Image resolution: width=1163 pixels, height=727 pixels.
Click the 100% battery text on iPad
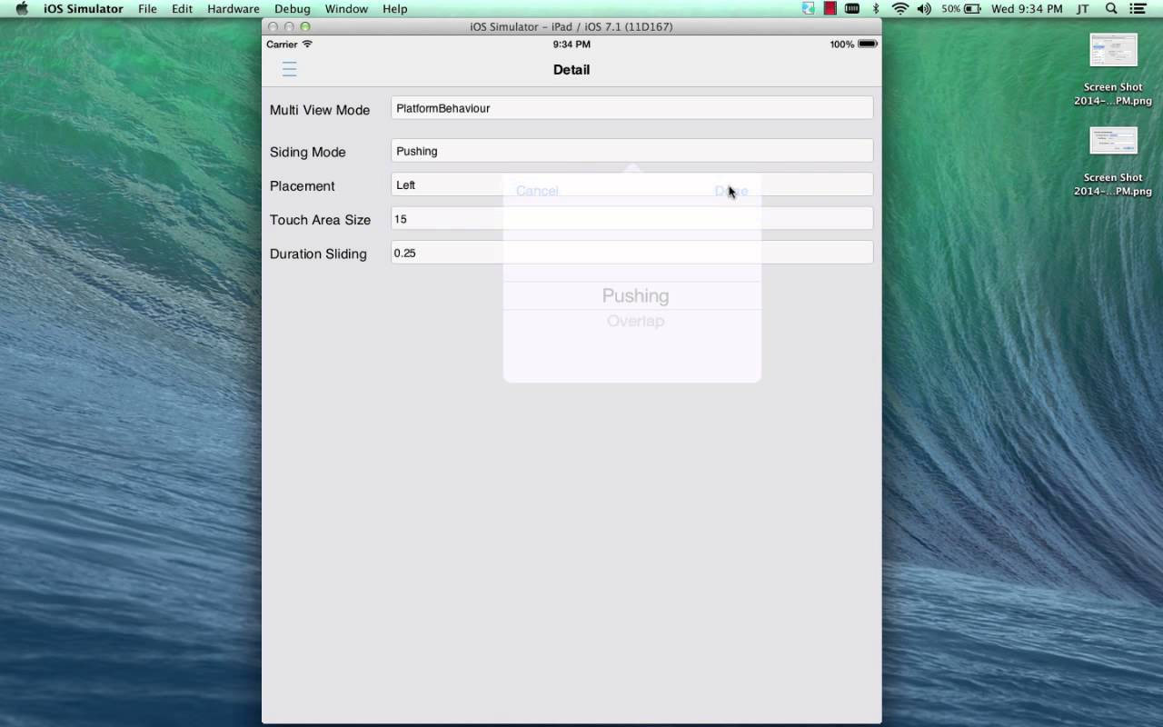pos(841,44)
